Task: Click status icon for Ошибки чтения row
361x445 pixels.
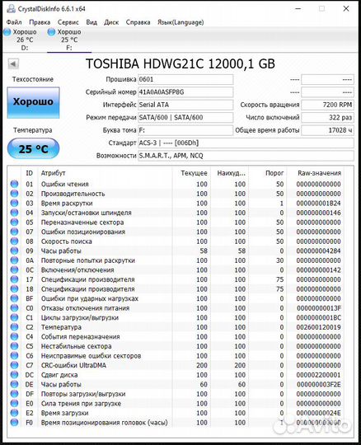Action: [14, 184]
